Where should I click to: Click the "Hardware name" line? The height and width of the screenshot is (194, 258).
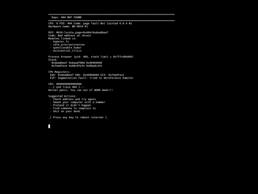(68, 26)
